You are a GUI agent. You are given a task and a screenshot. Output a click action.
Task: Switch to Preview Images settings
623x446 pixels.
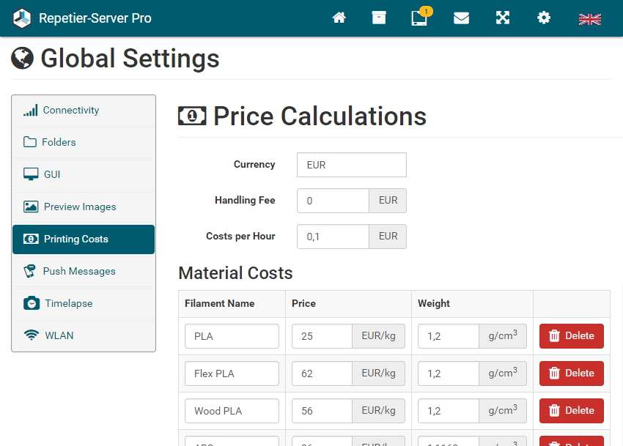pyautogui.click(x=84, y=207)
